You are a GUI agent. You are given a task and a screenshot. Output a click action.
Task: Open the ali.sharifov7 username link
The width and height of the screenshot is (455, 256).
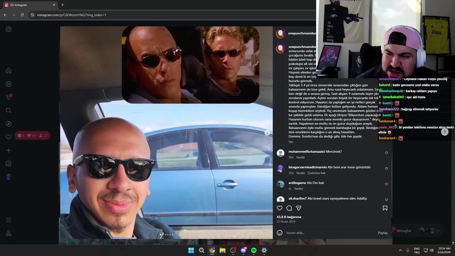[298, 198]
